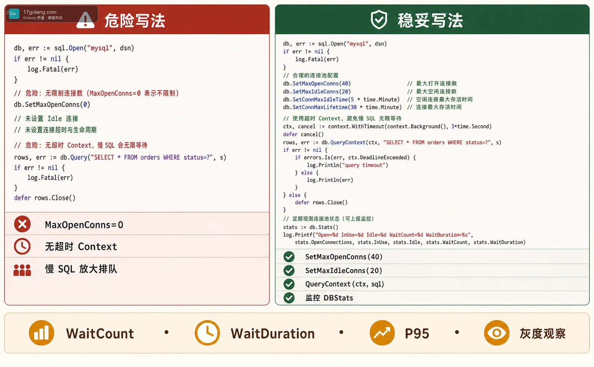Image resolution: width=594 pixels, height=367 pixels.
Task: Click the Go logo badge beside 17golang.com
Action: (13, 14)
